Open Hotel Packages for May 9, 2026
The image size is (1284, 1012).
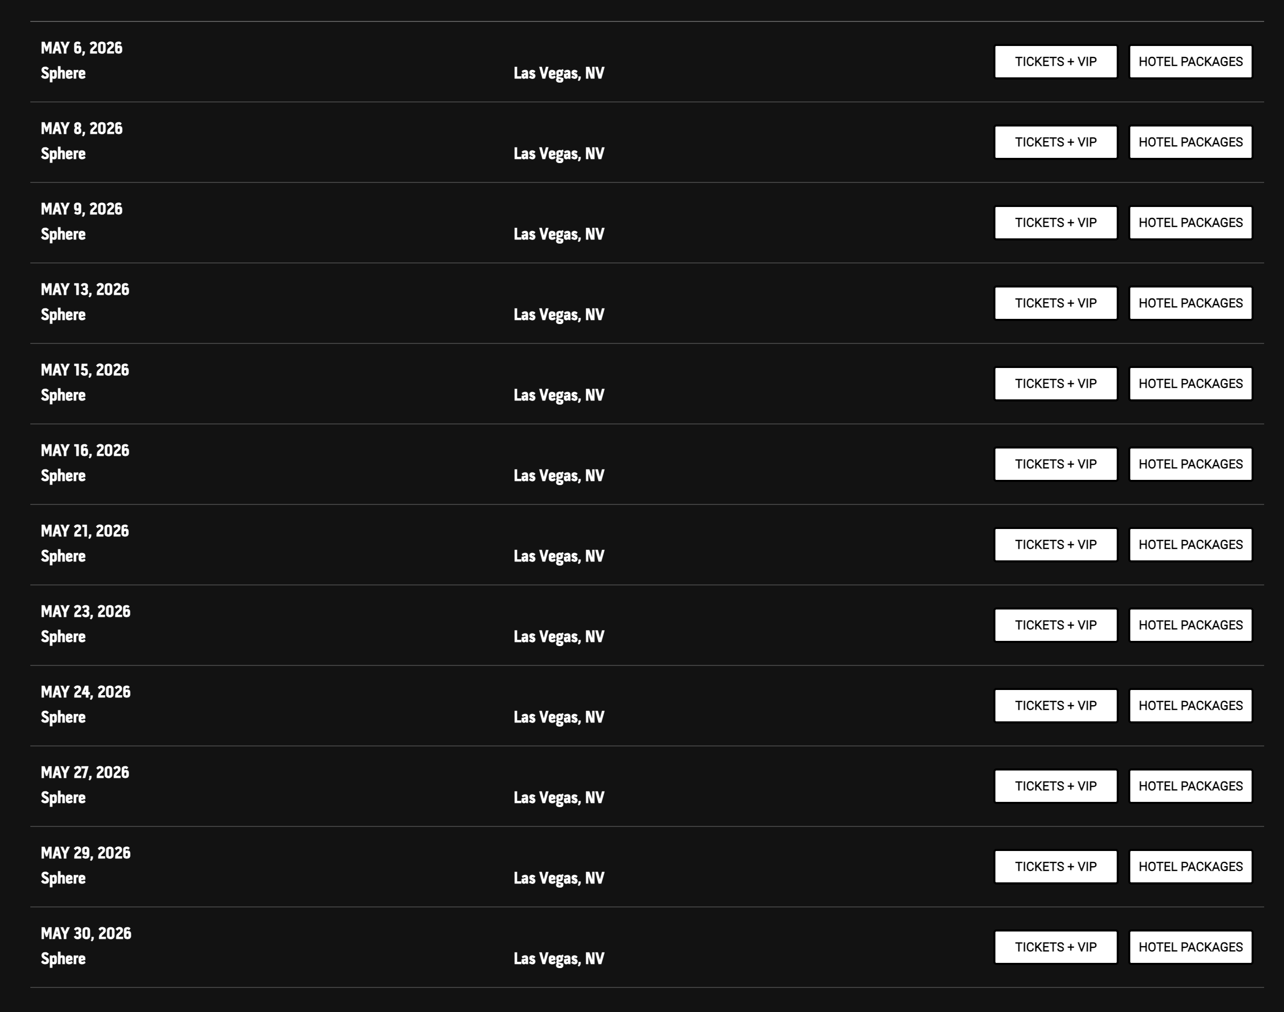click(1190, 223)
